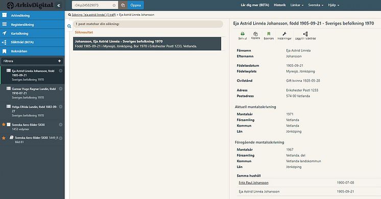Click the Bokmärken bookmark icon
Image resolution: width=381 pixels, height=199 pixels.
pos(5,51)
